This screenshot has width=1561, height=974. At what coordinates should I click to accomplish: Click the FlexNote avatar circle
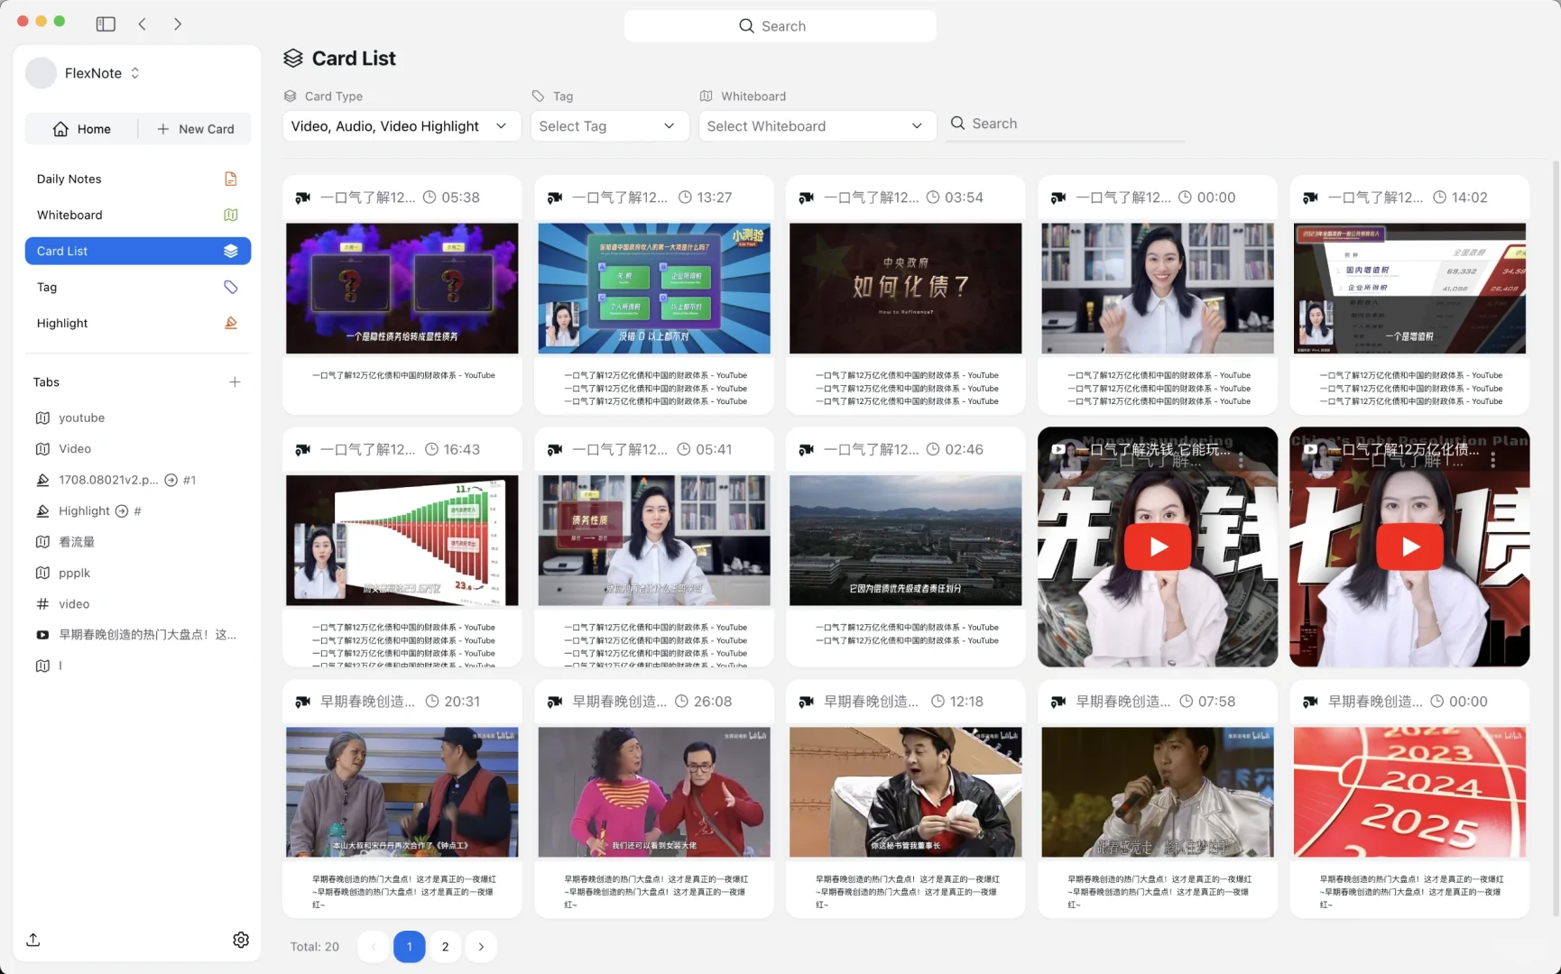click(41, 73)
